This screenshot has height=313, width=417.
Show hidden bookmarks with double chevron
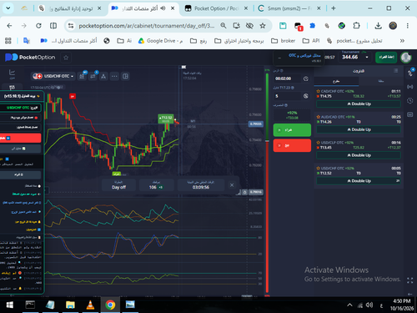402,41
